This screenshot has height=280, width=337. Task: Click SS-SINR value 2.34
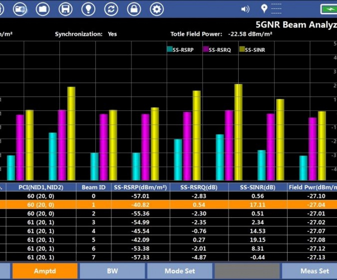[258, 222]
